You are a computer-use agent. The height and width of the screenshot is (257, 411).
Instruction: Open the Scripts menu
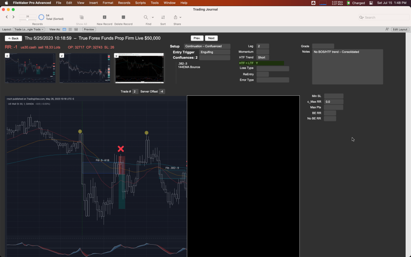(140, 3)
